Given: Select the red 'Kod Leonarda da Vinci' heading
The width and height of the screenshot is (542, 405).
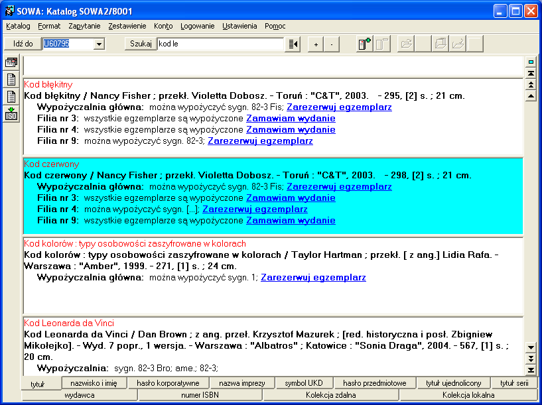Looking at the screenshot, I should (69, 323).
